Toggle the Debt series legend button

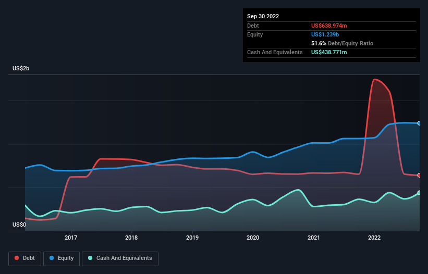pyautogui.click(x=25, y=258)
